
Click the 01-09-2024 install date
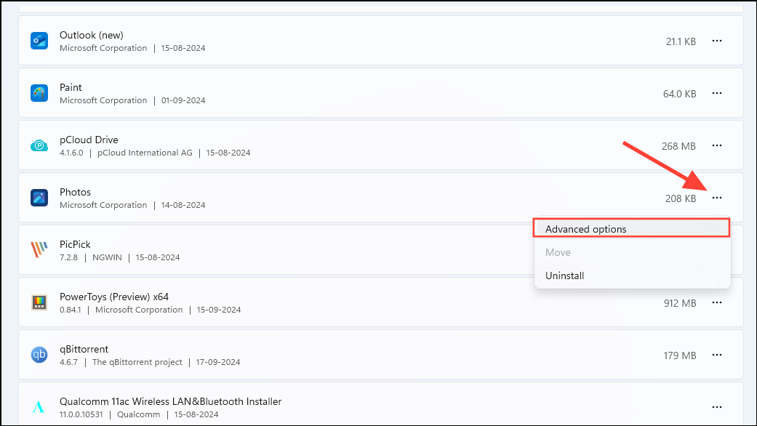coord(183,101)
